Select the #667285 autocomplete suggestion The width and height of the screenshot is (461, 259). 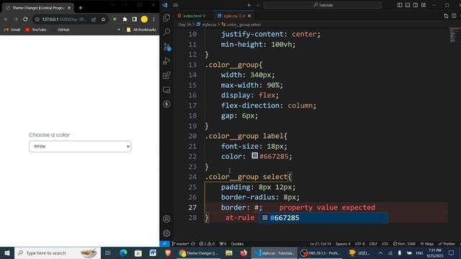323,217
